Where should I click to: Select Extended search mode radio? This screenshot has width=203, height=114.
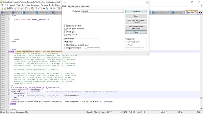click(66, 45)
